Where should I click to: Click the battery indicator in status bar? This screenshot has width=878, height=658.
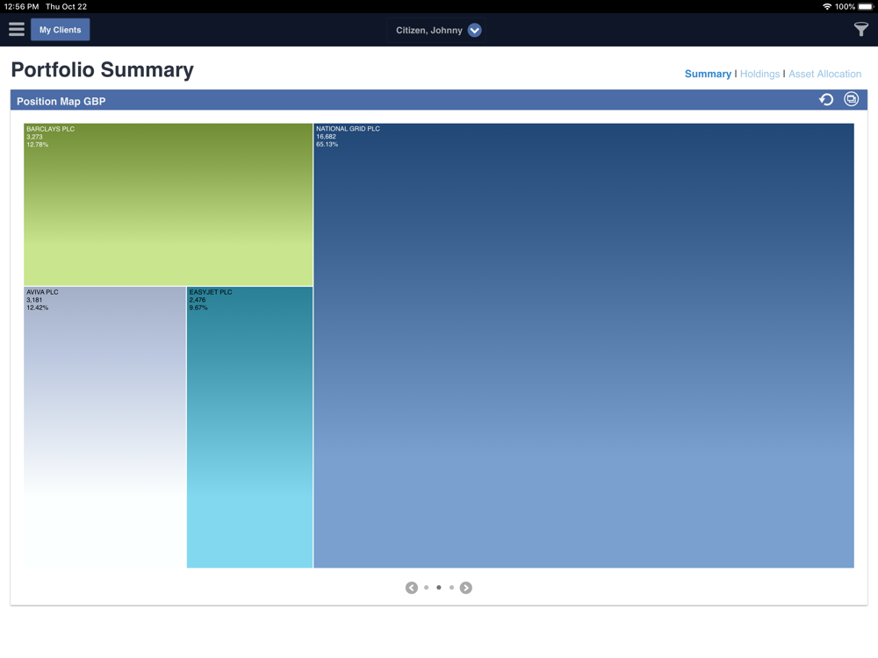coord(866,7)
